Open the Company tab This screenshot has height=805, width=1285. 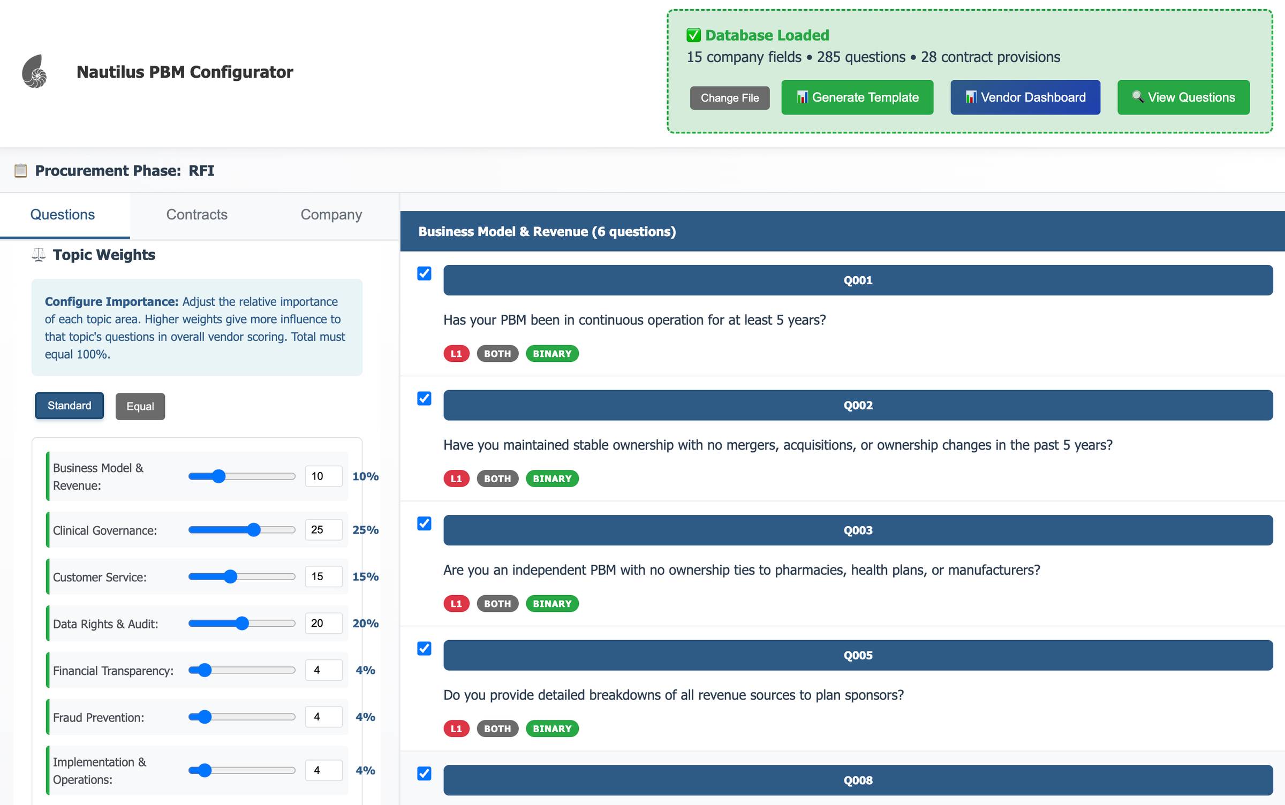coord(331,215)
